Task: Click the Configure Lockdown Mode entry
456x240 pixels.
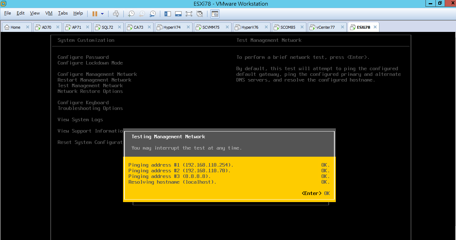Action: click(x=90, y=63)
